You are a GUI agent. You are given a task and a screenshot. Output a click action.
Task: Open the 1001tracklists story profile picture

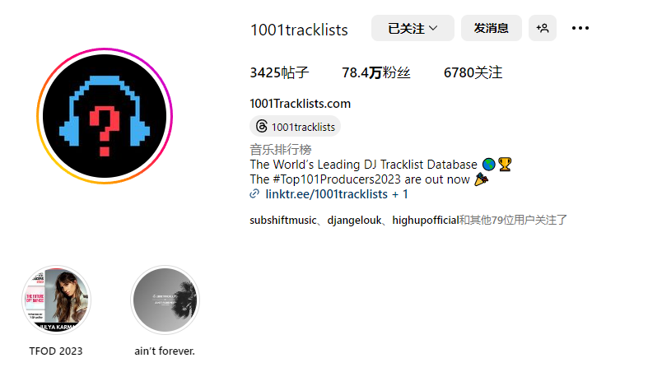click(105, 116)
